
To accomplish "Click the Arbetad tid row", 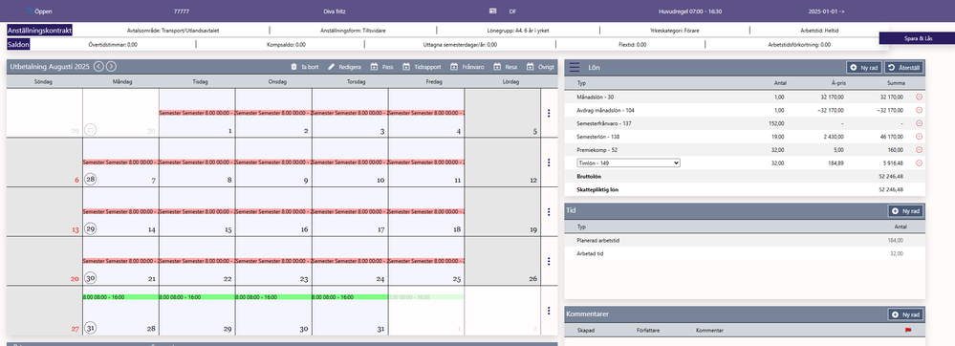I will pyautogui.click(x=745, y=253).
